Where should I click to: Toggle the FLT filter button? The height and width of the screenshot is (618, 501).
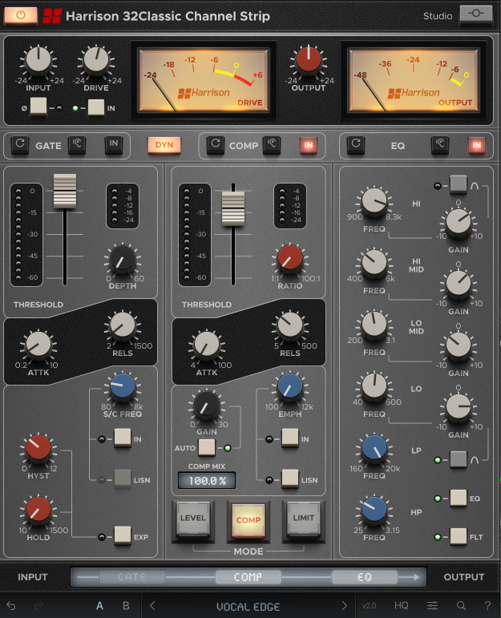pos(459,536)
